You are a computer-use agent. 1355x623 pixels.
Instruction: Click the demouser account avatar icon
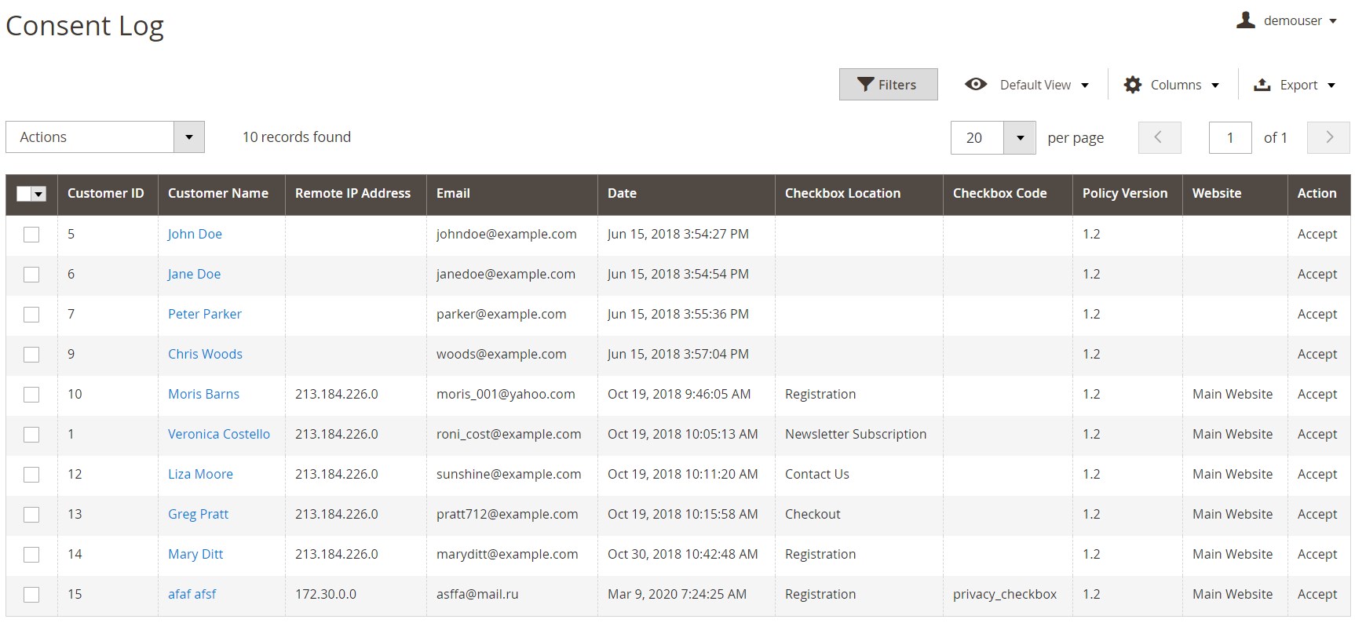pos(1246,20)
